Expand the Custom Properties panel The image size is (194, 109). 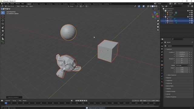(x=171, y=97)
